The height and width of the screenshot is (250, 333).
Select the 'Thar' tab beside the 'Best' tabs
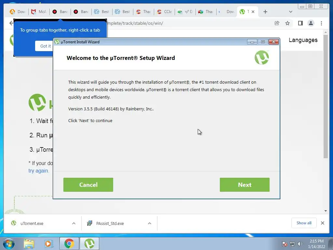point(143,12)
